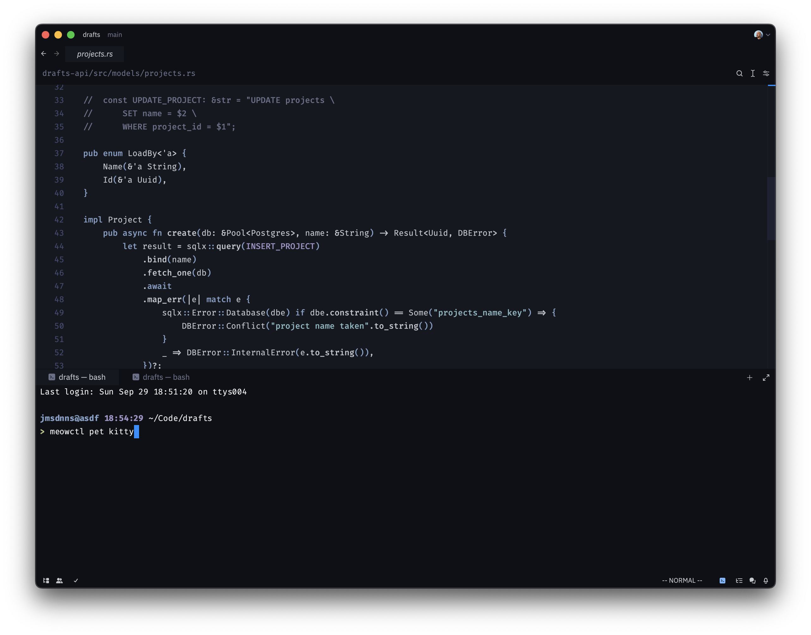Click '.fetch_one(db)' on line 46
The height and width of the screenshot is (635, 811).
pyautogui.click(x=177, y=273)
